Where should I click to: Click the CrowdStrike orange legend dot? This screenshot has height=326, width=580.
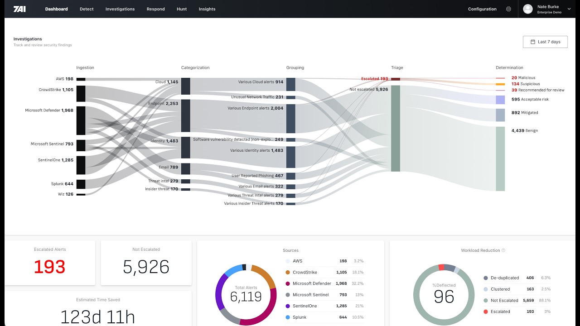[288, 273]
